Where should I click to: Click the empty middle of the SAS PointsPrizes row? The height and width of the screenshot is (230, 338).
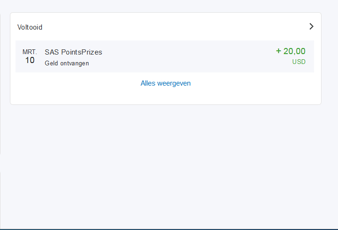(185, 56)
